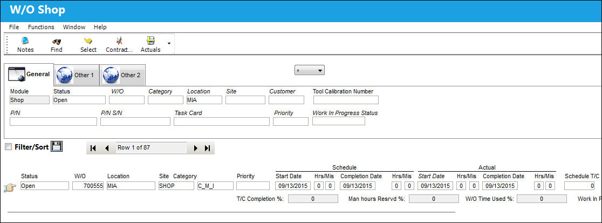
Task: Click the Task Card input field
Action: tap(222, 121)
